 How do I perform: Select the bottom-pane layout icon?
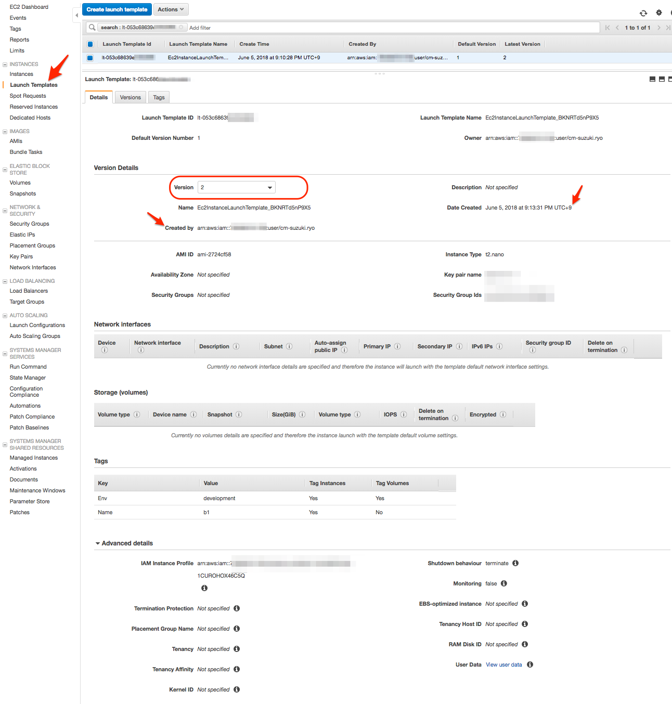(661, 79)
